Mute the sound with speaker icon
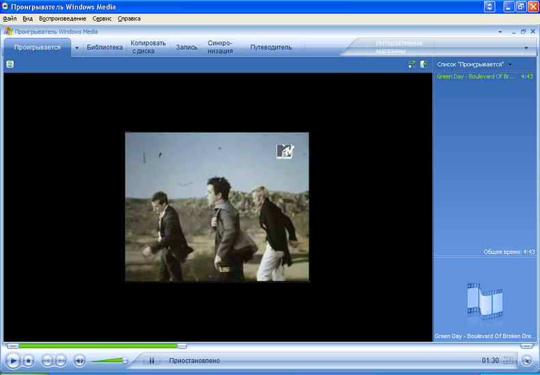540x375 pixels. pyautogui.click(x=80, y=361)
